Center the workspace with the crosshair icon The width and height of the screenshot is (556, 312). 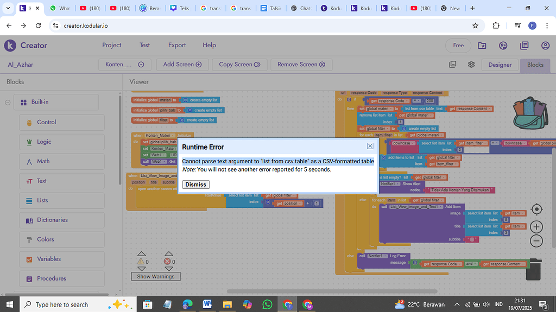[536, 209]
